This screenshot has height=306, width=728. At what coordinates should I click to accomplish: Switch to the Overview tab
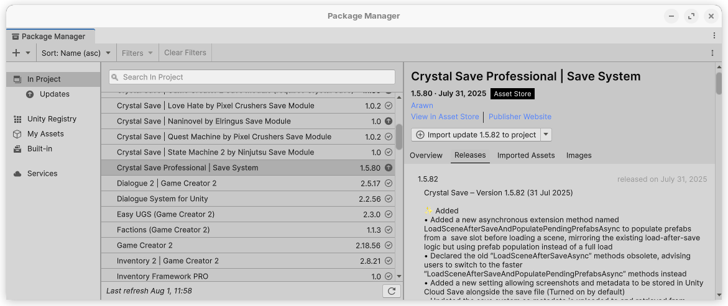click(426, 155)
